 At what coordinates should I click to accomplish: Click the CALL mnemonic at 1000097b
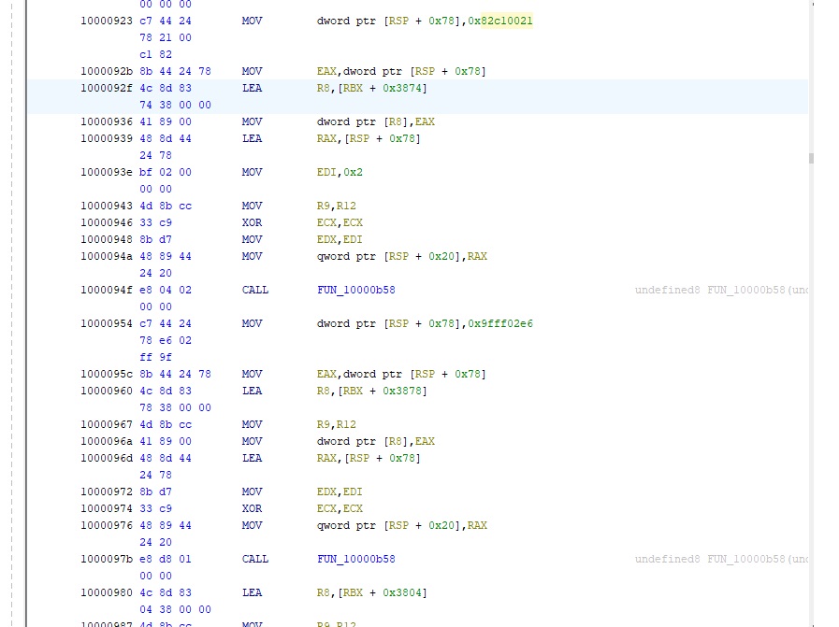[255, 559]
